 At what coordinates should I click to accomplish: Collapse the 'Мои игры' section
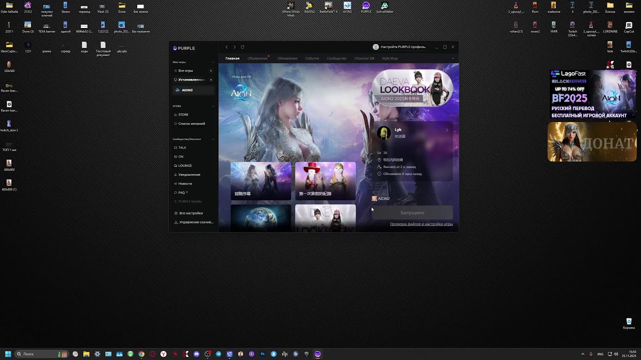(x=213, y=62)
